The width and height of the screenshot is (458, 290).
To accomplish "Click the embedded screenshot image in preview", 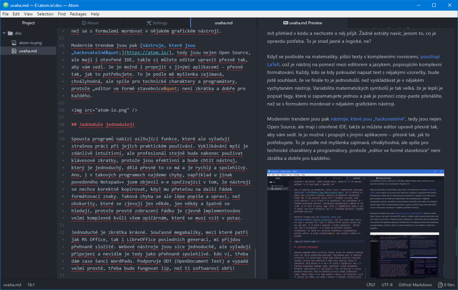I will pyautogui.click(x=356, y=224).
